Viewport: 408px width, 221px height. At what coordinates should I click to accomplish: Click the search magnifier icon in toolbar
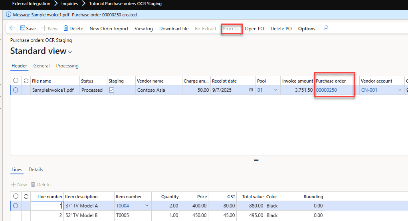click(x=326, y=28)
